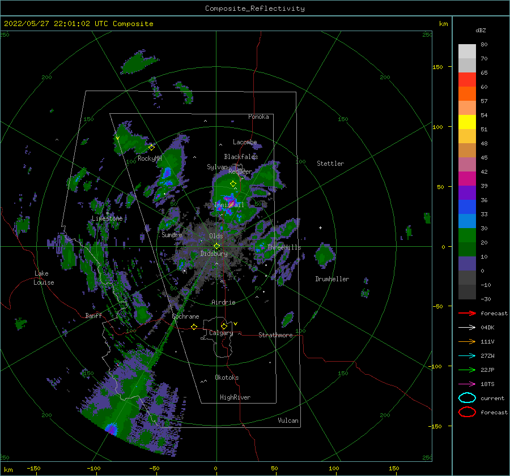Click the RedDeer city label
510x476 pixels.
pyautogui.click(x=240, y=171)
